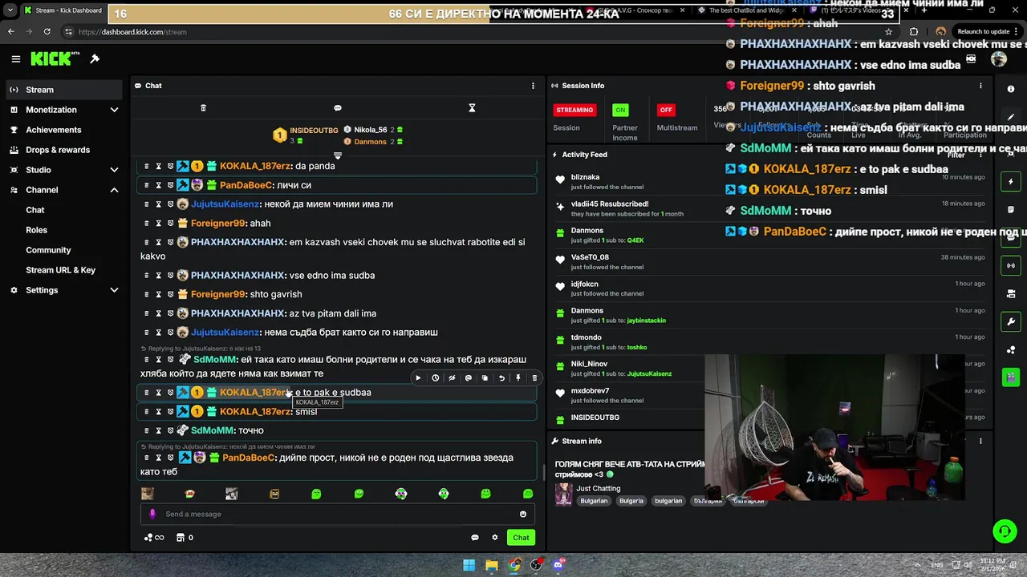
Task: Click the Kick logo
Action: pyautogui.click(x=55, y=59)
